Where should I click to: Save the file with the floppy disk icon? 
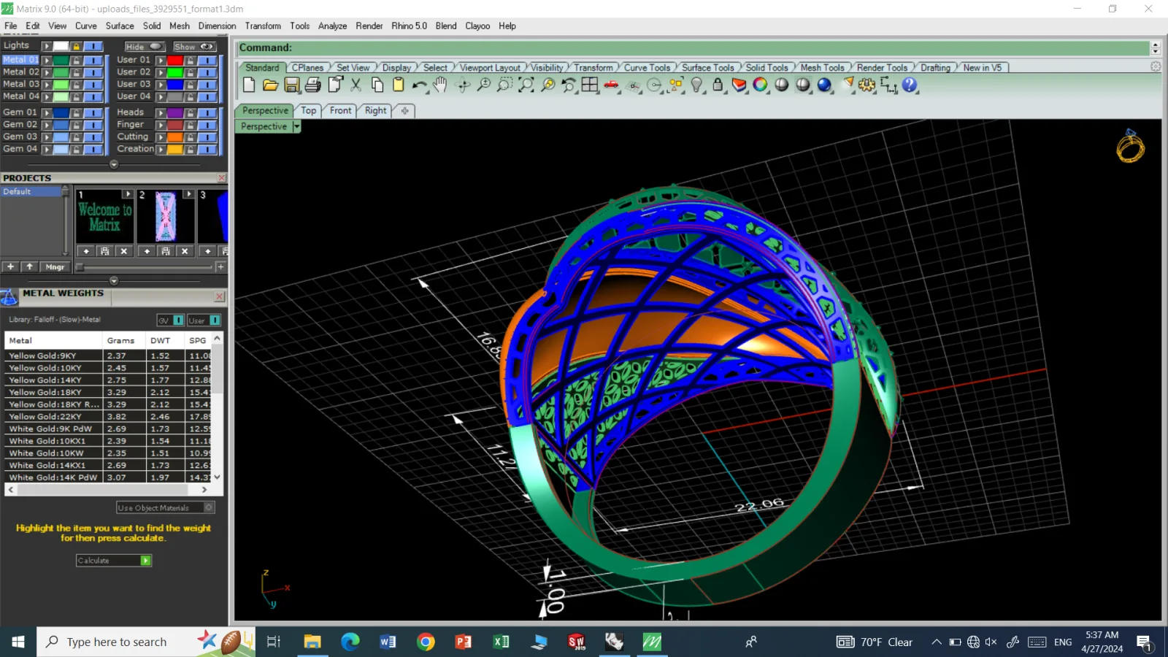(x=292, y=85)
